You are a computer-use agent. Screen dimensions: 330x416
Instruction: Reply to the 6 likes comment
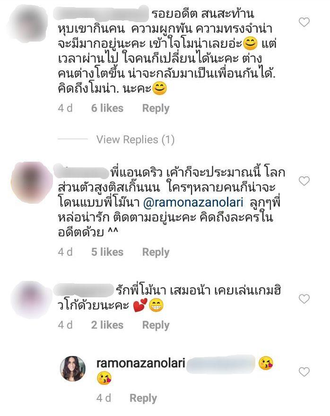click(x=156, y=108)
